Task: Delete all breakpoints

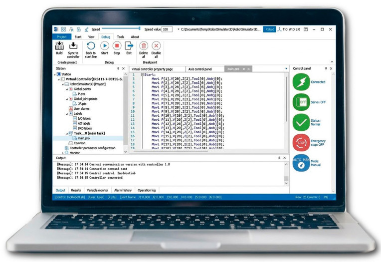Action: [x=144, y=45]
